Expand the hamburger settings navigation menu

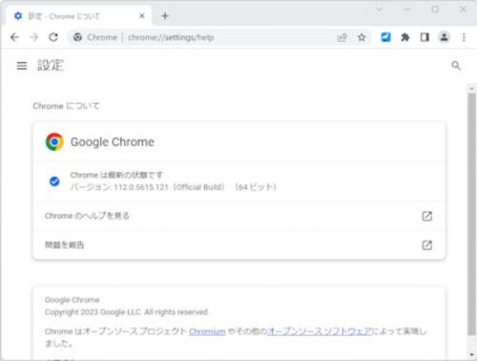pyautogui.click(x=22, y=66)
